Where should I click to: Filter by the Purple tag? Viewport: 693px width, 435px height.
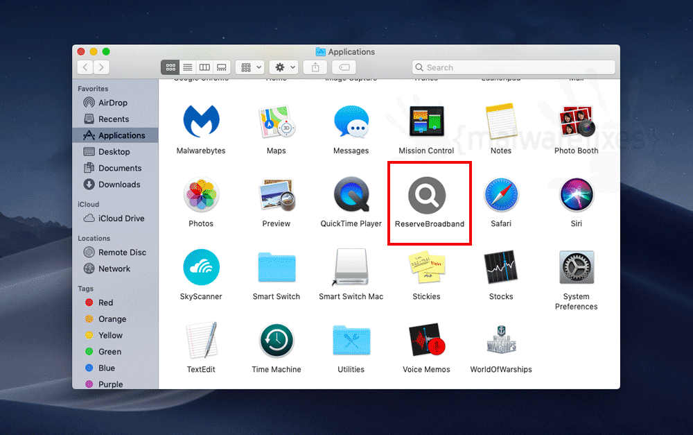coord(115,384)
